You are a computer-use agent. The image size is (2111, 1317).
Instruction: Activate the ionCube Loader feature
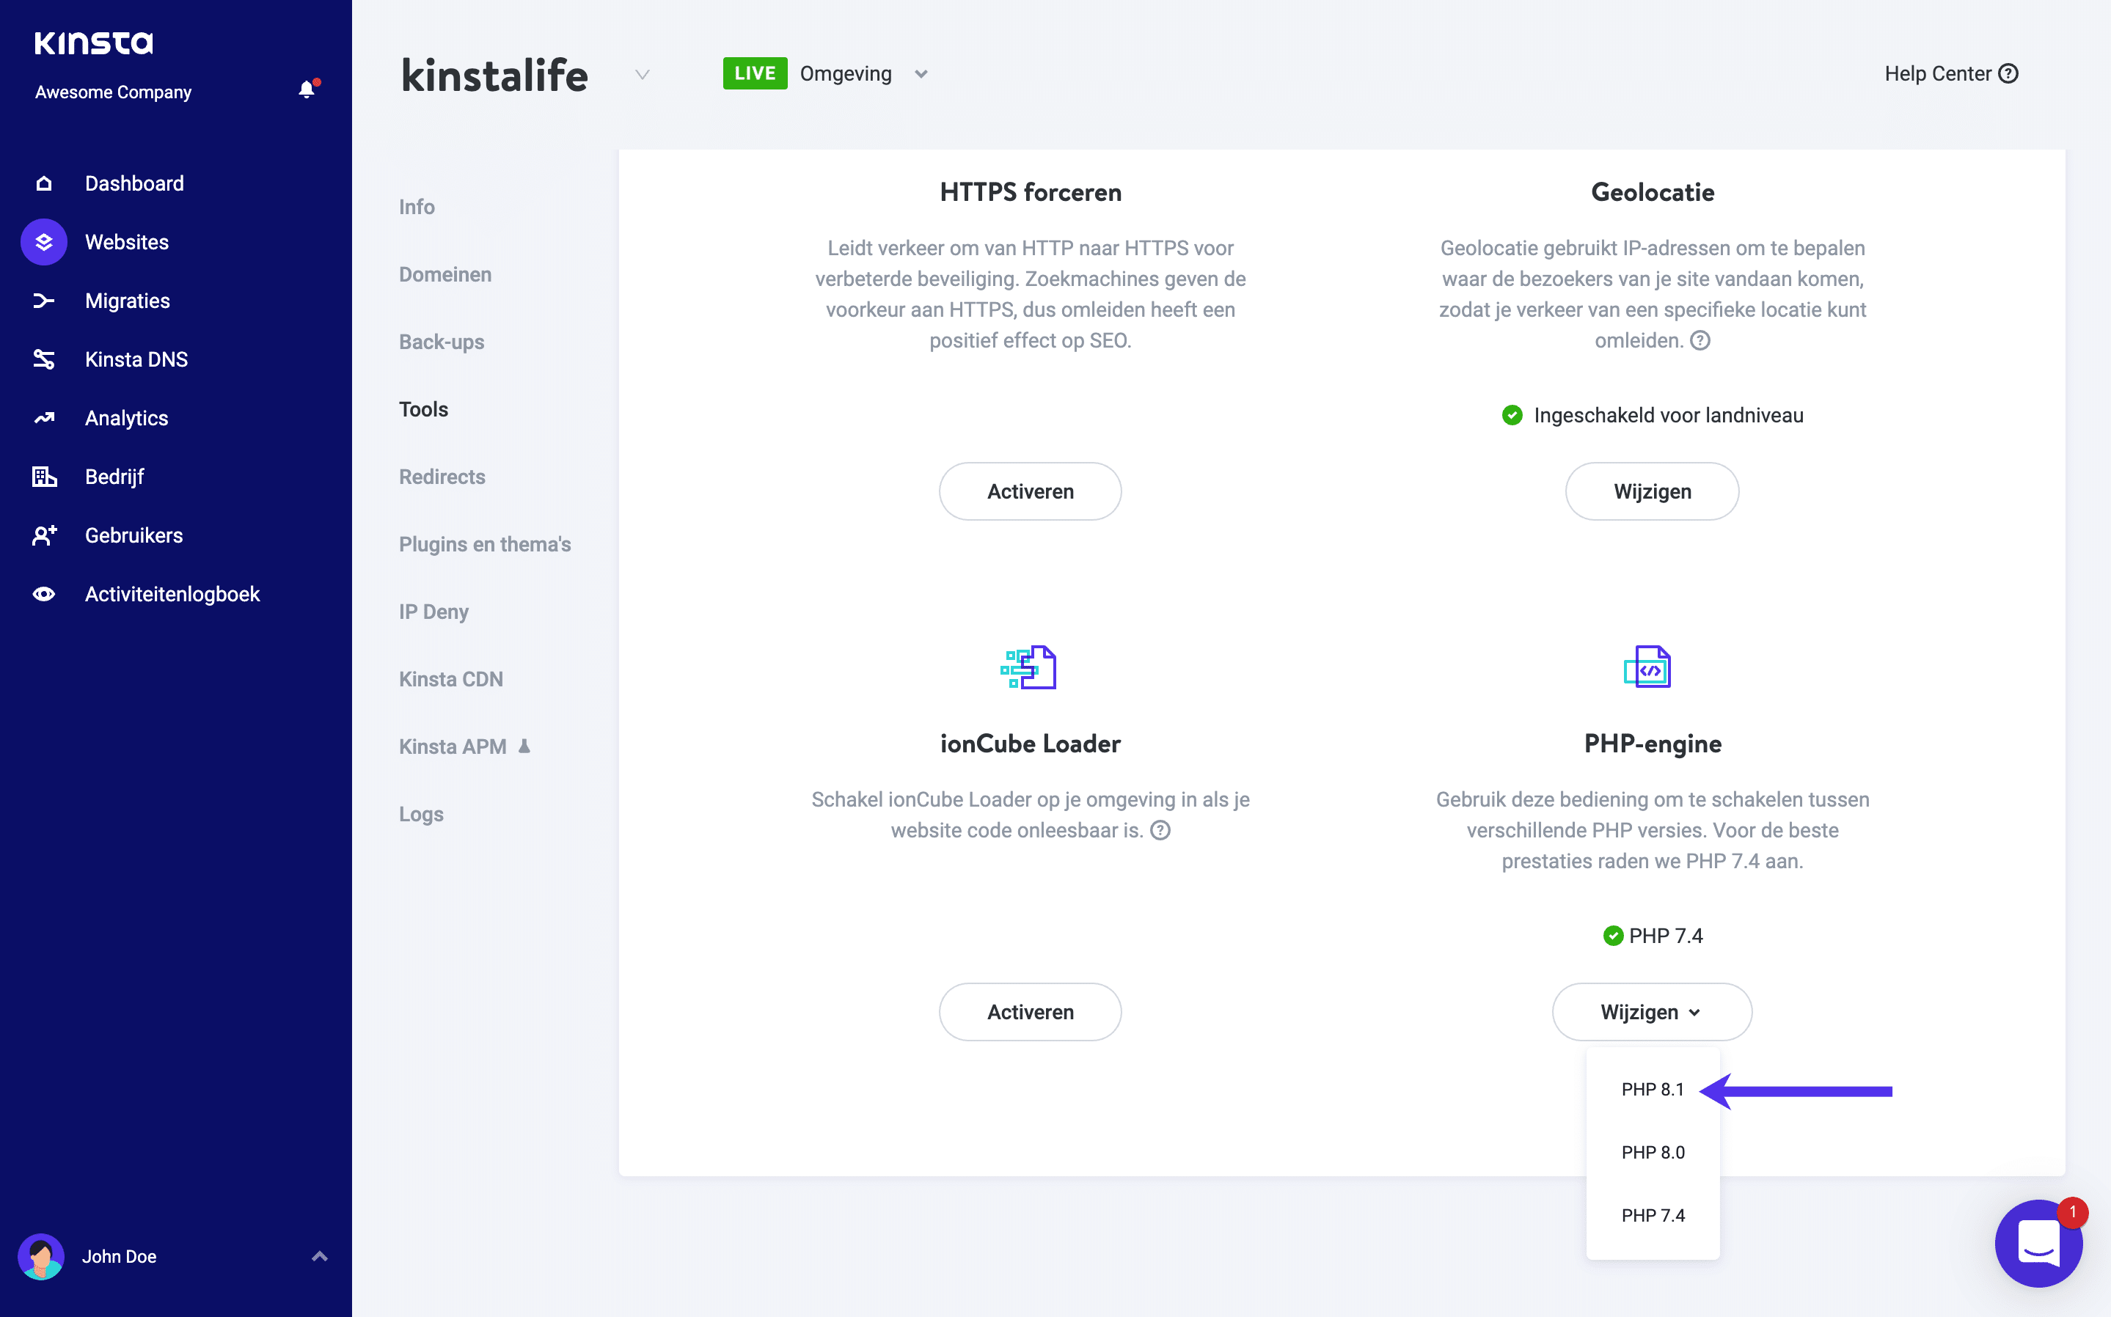(x=1029, y=1010)
